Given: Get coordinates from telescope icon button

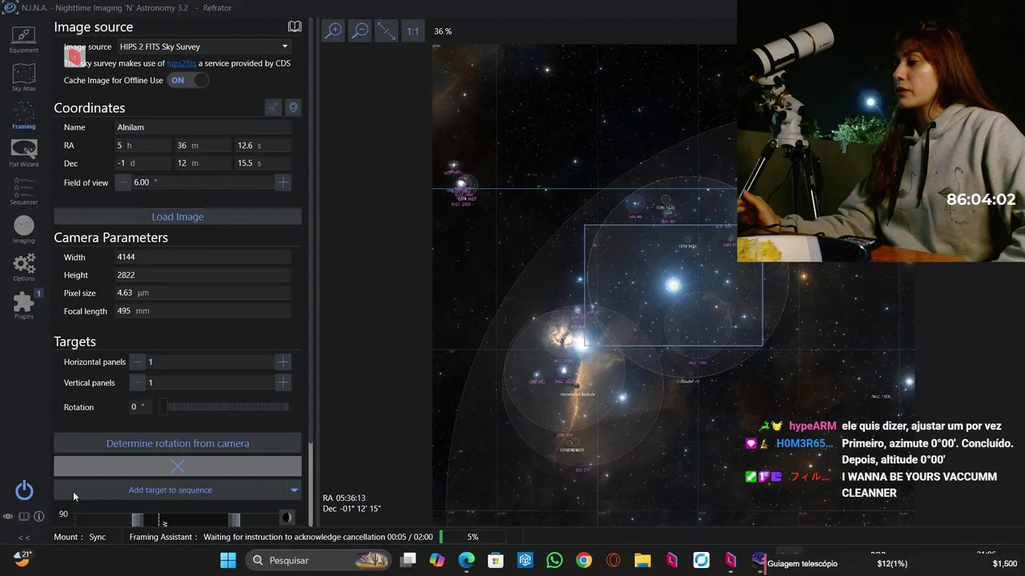Looking at the screenshot, I should [273, 107].
